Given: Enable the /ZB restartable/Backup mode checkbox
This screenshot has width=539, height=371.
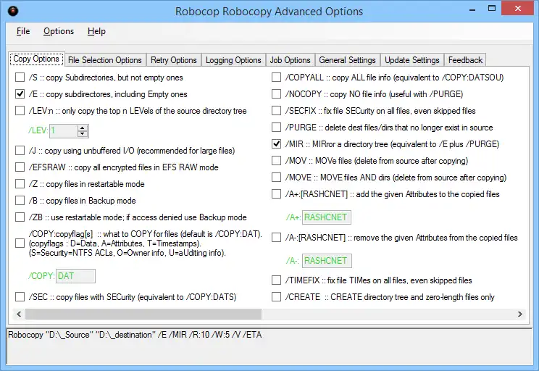Looking at the screenshot, I should [x=20, y=217].
